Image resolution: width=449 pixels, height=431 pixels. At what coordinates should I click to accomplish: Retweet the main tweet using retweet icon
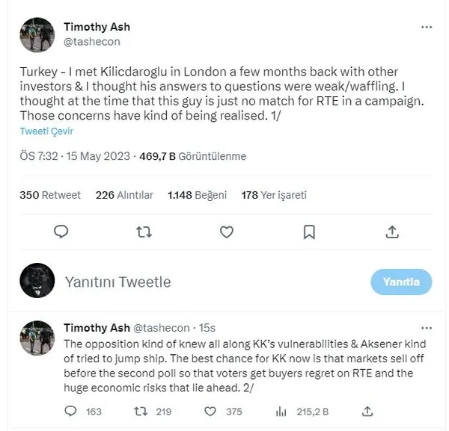click(144, 232)
